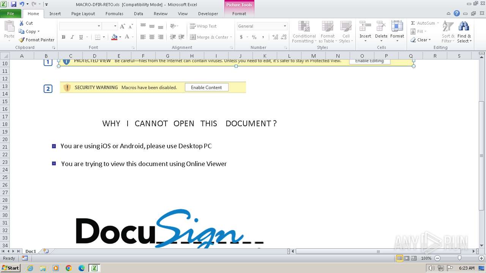Viewport: 486px width, 273px height.
Task: Toggle Bold formatting
Action: [x=63, y=37]
